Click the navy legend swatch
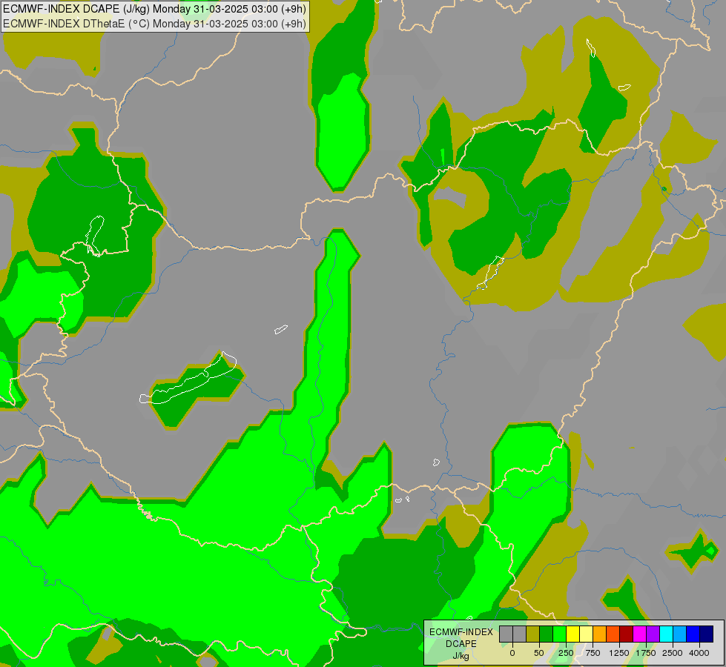Image resolution: width=726 pixels, height=667 pixels. [707, 634]
